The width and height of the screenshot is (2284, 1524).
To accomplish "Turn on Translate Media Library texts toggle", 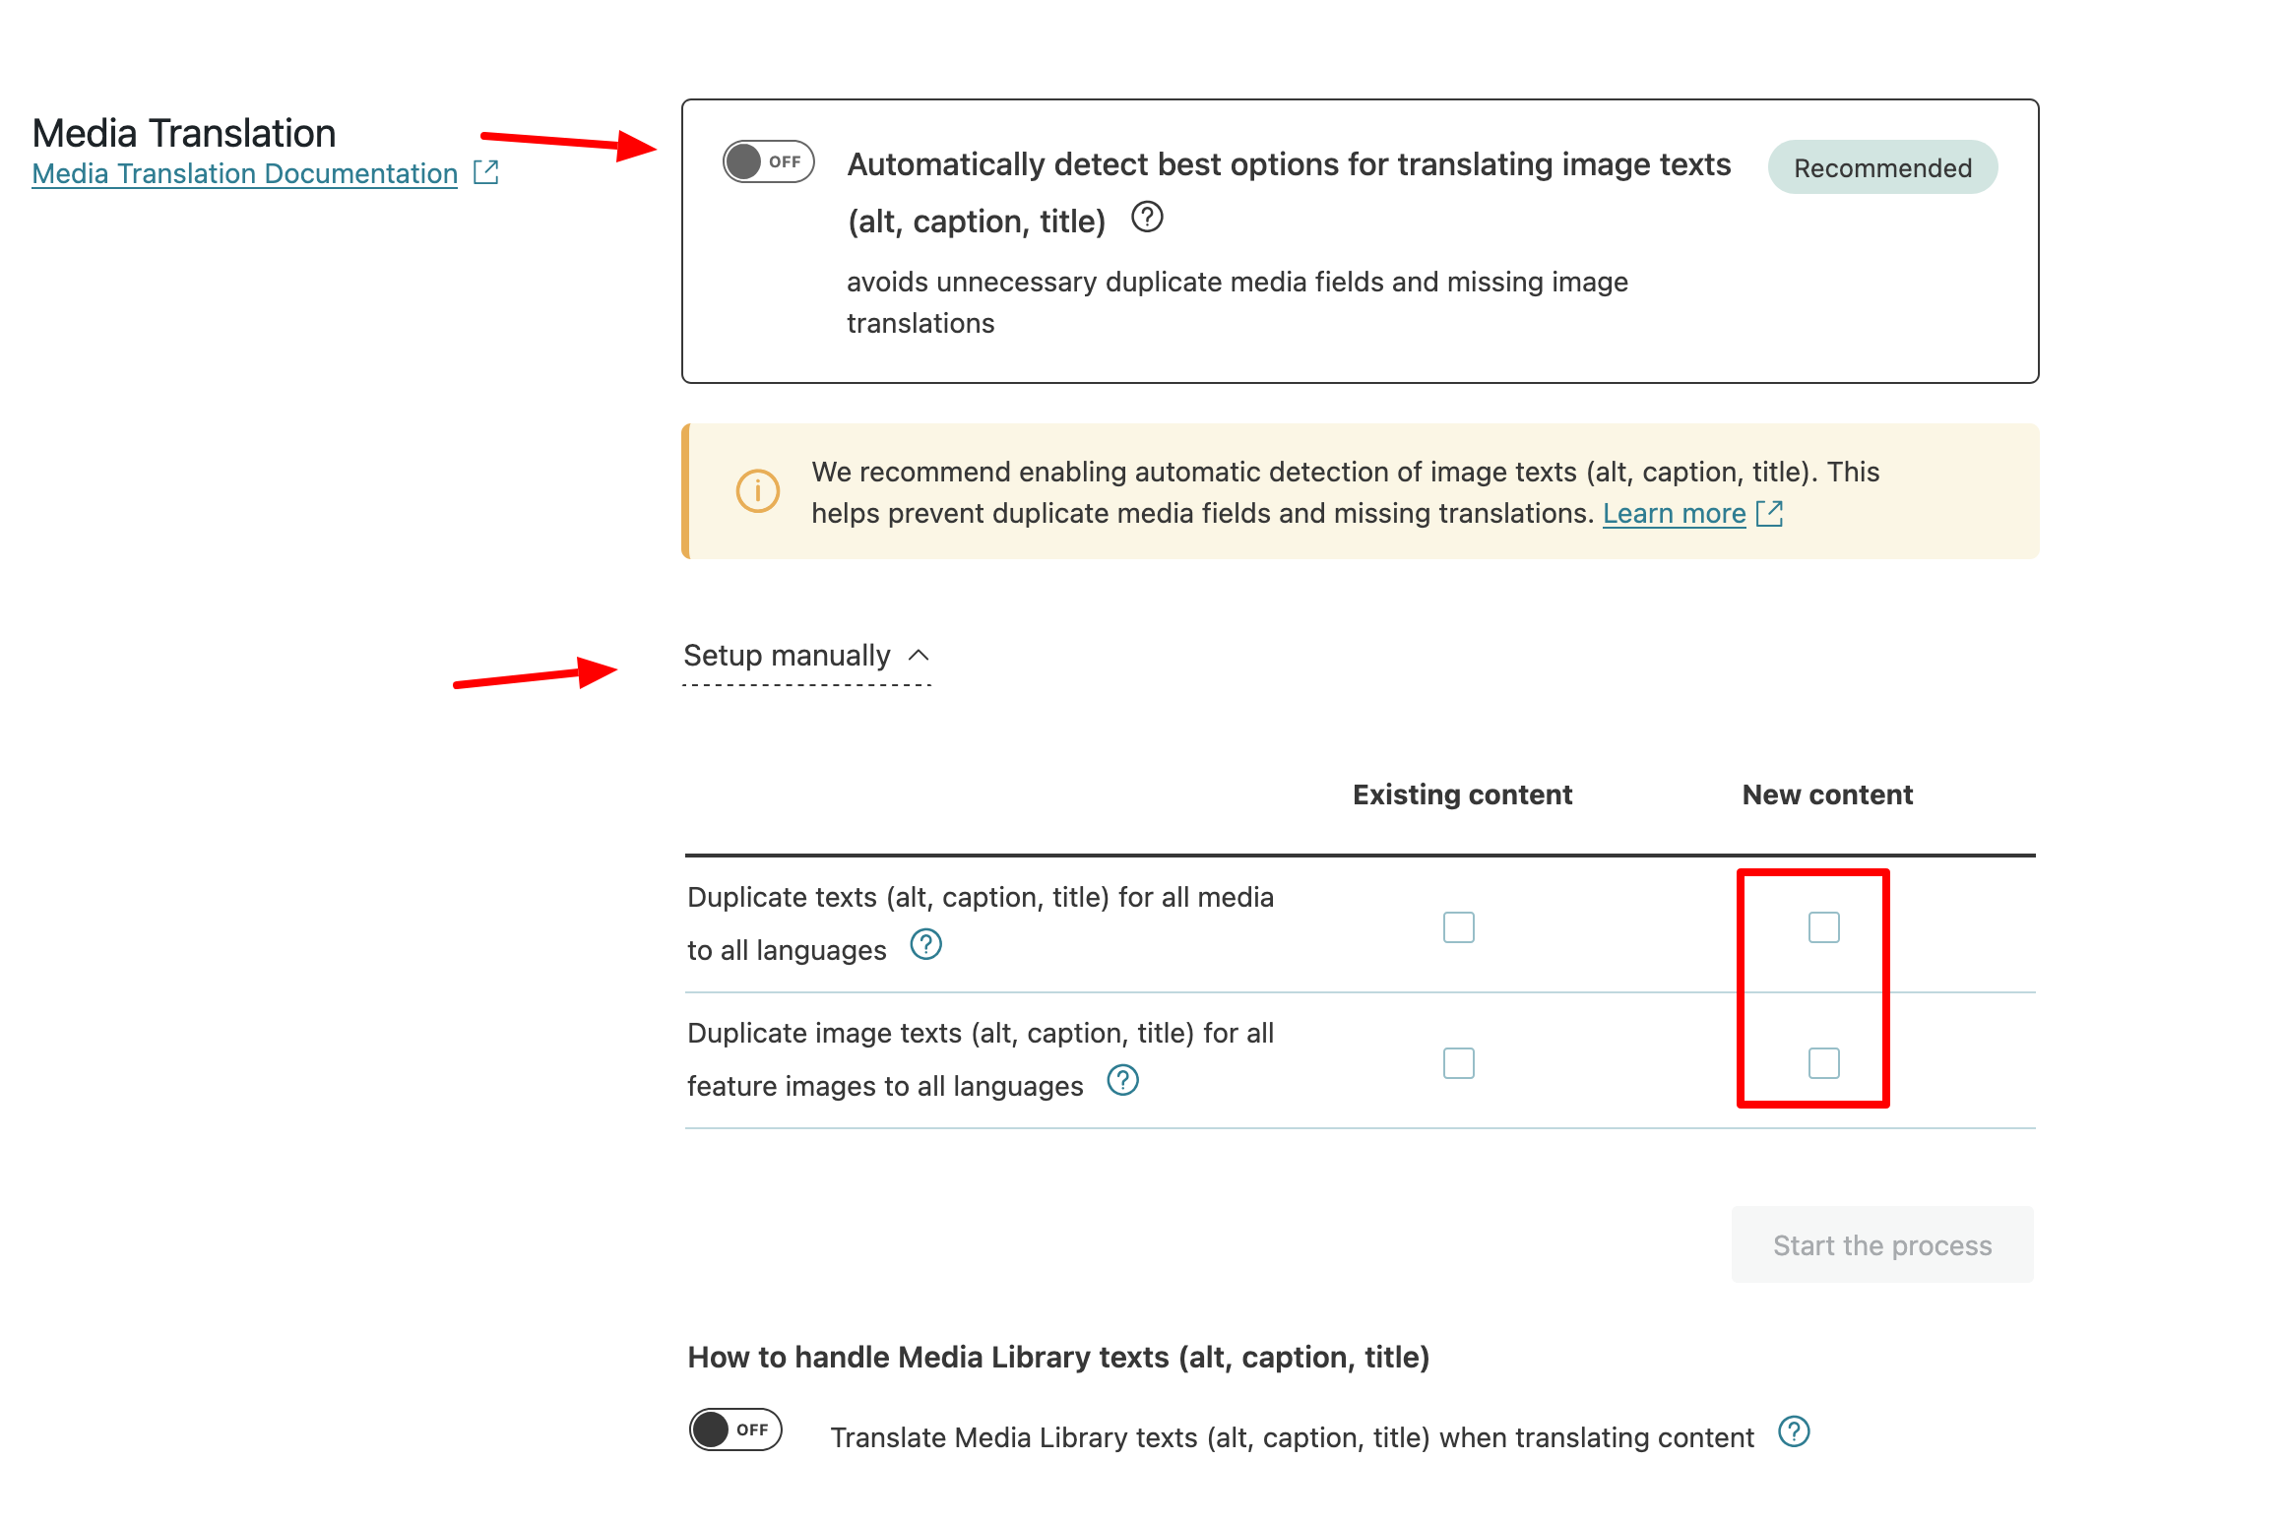I will point(735,1429).
